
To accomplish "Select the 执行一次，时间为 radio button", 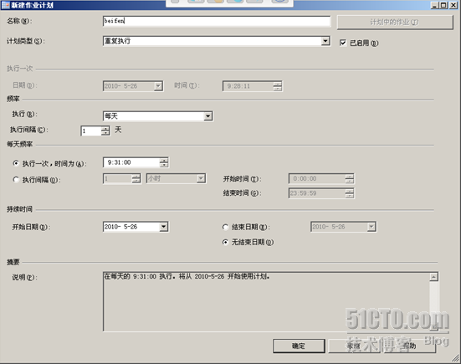I will (x=16, y=163).
